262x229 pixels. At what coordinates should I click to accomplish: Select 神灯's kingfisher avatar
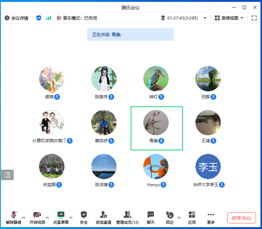(x=156, y=79)
